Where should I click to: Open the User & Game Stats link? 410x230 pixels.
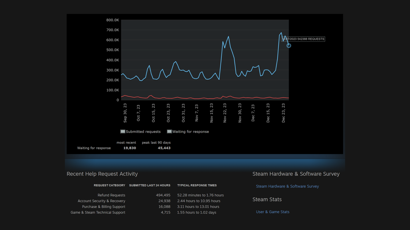(x=273, y=212)
